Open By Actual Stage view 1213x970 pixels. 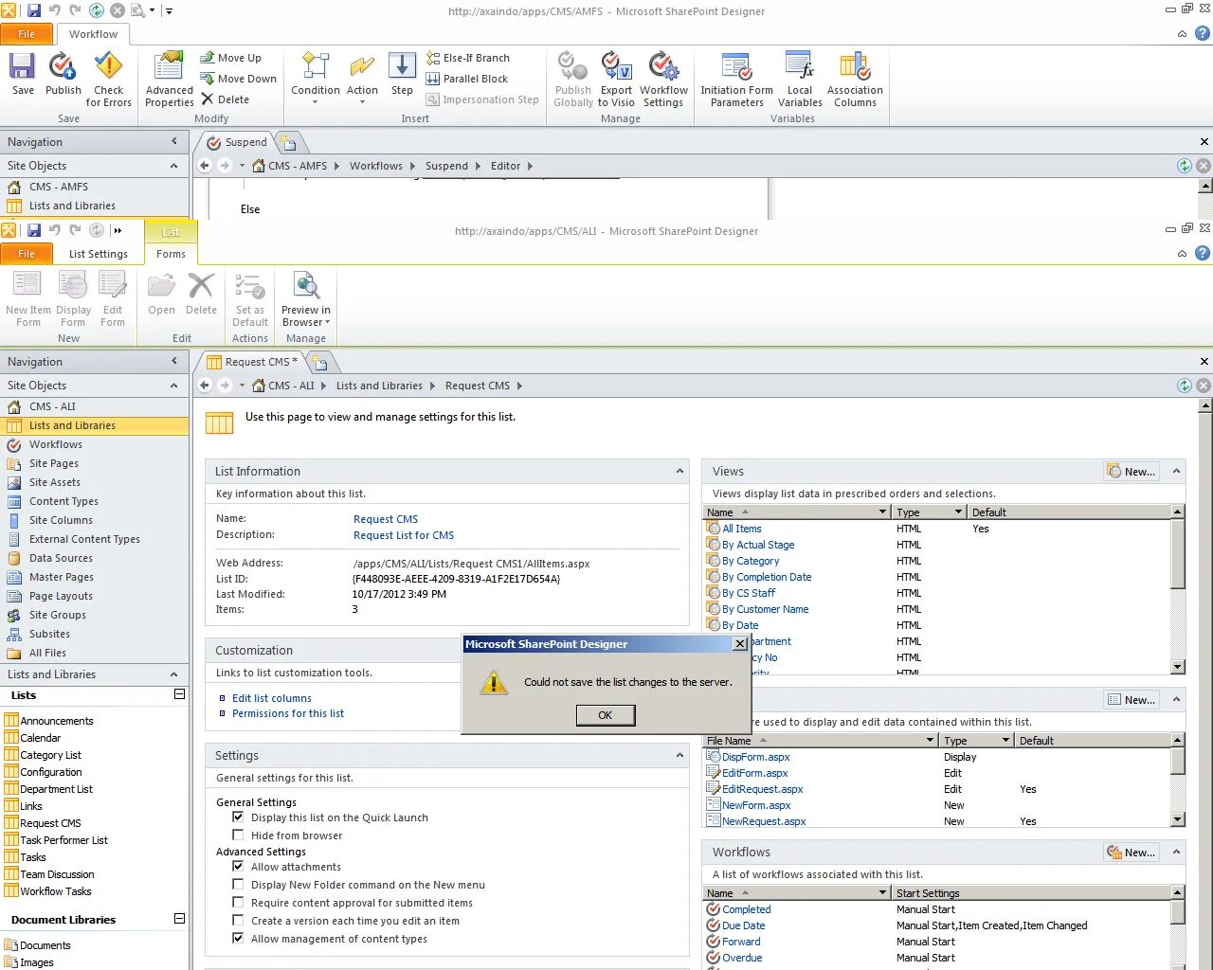coord(758,545)
